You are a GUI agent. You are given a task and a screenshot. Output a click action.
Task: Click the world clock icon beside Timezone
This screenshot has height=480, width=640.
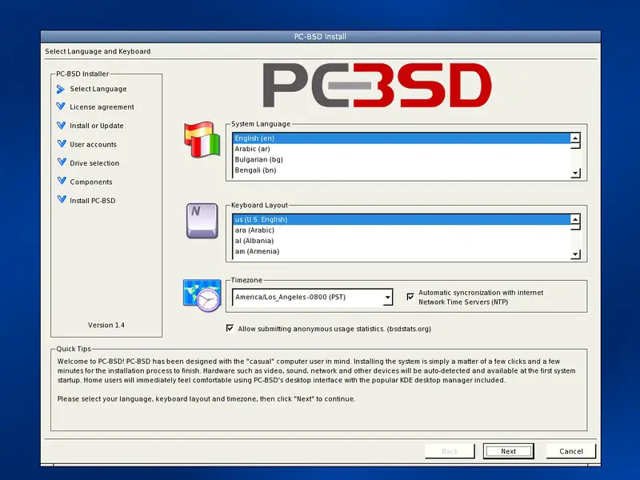pyautogui.click(x=202, y=295)
